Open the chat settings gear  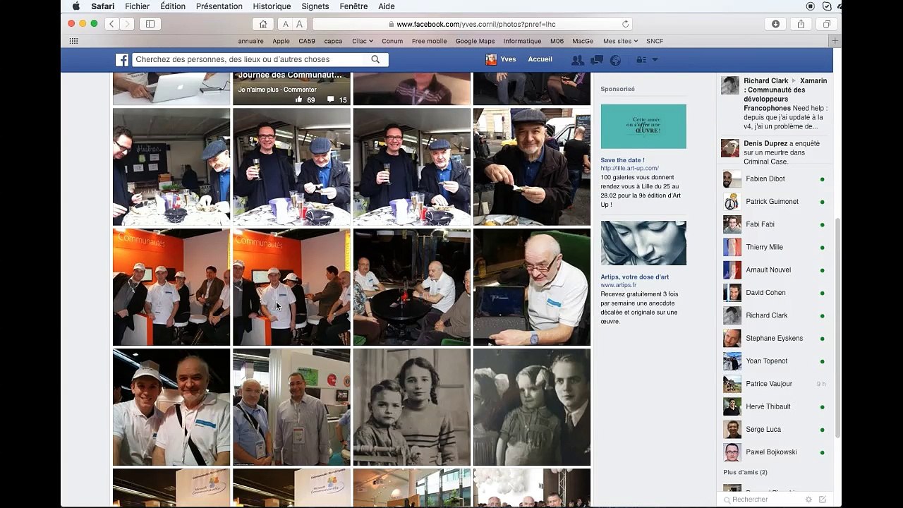point(808,500)
